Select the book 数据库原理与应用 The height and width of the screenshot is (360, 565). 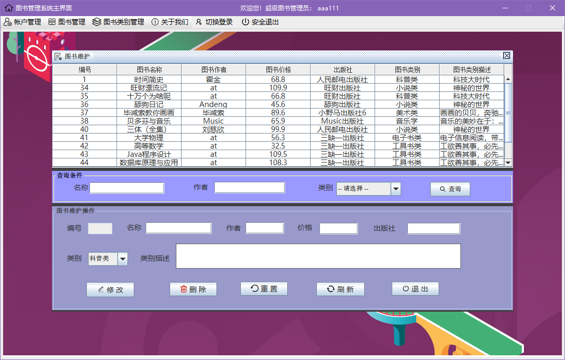pyautogui.click(x=149, y=162)
